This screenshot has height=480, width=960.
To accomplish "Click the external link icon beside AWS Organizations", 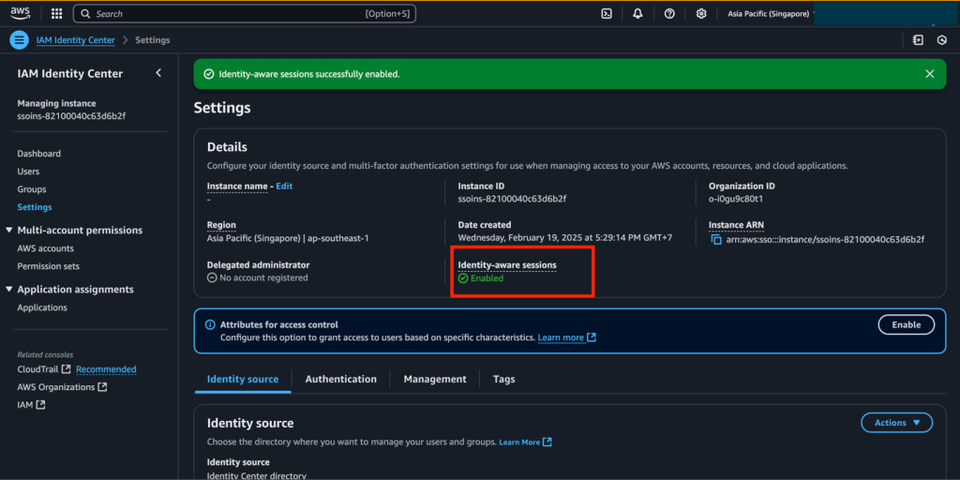I will [103, 387].
